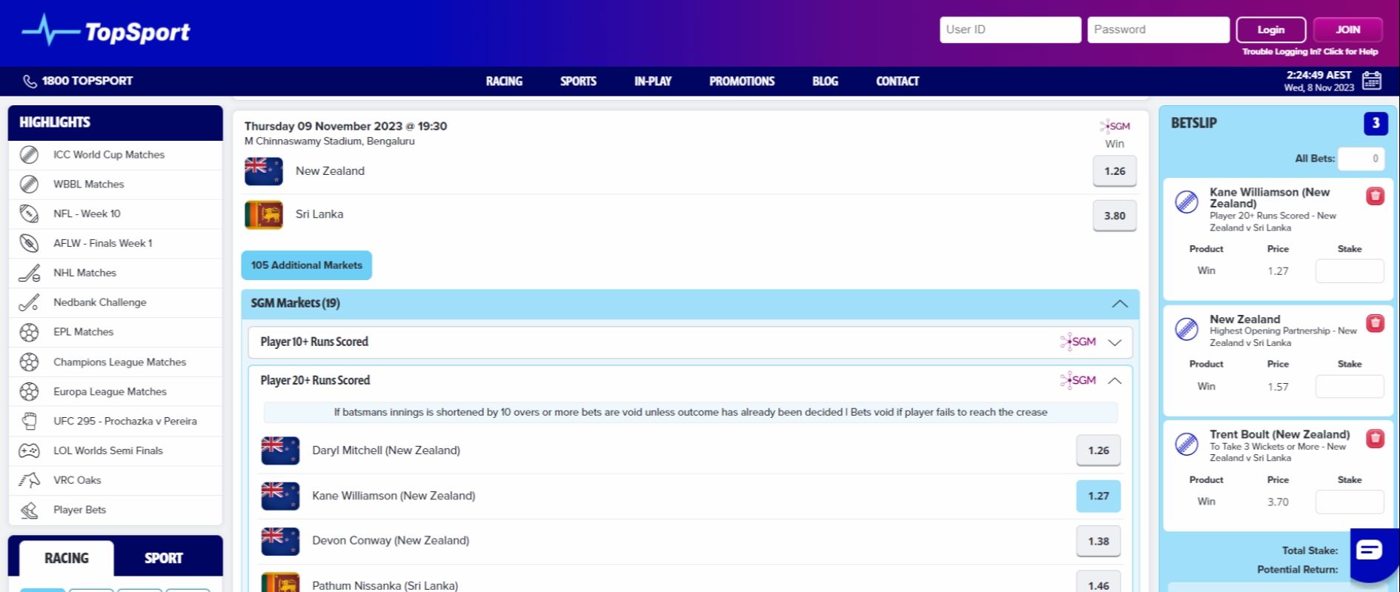Select Pathum Nissanka 1.46 odds
1400x592 pixels.
coord(1098,582)
